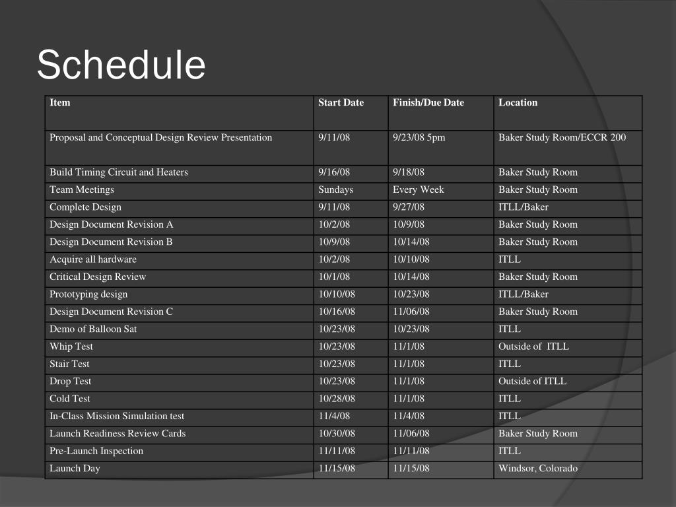676x507 pixels.
Task: Click the 11/11/08 start date
Action: coord(337,451)
